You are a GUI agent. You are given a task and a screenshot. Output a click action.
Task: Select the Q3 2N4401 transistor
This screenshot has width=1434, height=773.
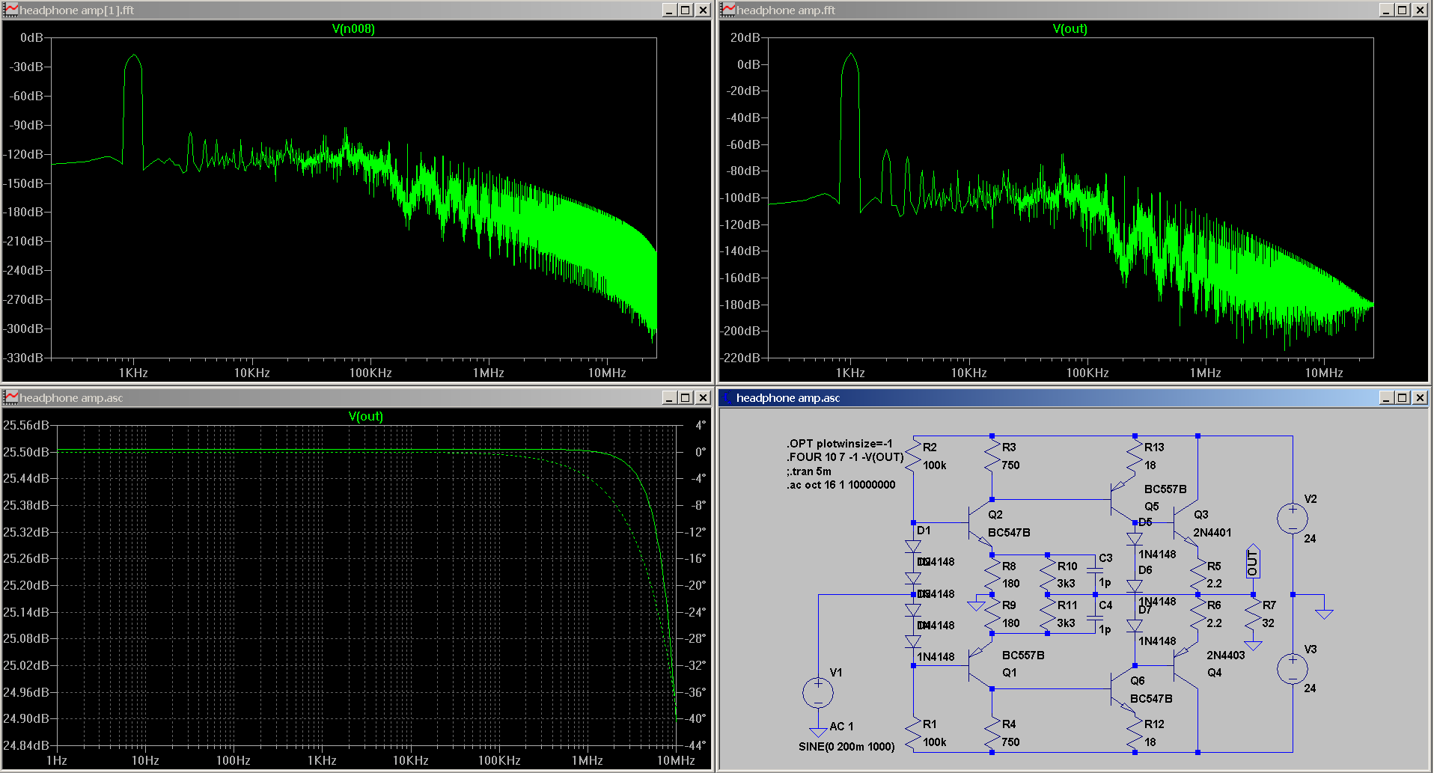(1184, 522)
